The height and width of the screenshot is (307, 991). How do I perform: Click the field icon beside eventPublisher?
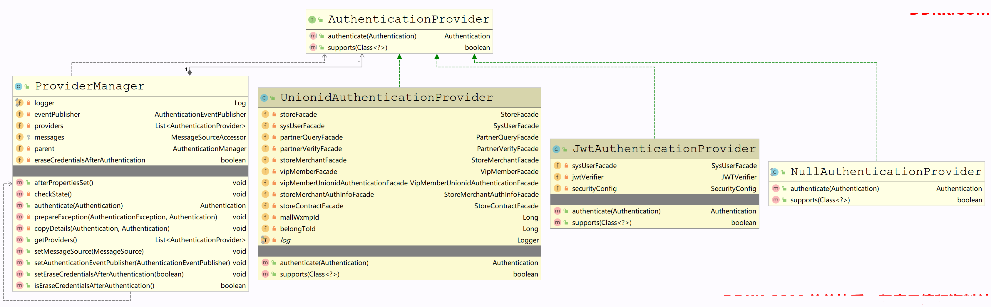tap(20, 114)
